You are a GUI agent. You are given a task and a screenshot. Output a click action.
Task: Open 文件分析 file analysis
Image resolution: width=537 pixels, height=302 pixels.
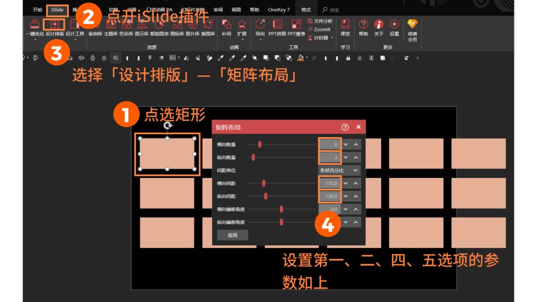click(320, 21)
